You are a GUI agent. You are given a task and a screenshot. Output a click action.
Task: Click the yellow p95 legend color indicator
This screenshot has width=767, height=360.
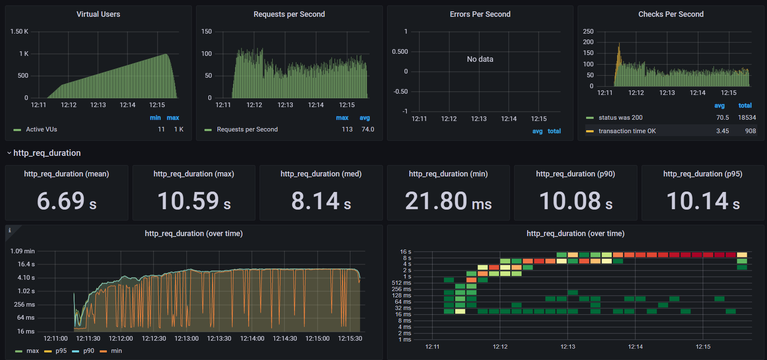click(x=48, y=351)
